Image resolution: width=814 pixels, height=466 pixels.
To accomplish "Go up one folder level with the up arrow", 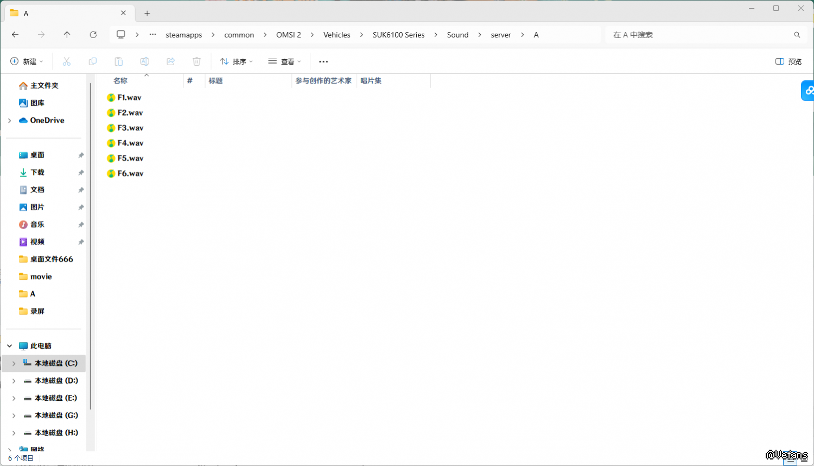I will 67,35.
